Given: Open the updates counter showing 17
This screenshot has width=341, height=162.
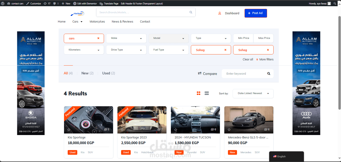Looking at the screenshot, I should [x=47, y=3].
